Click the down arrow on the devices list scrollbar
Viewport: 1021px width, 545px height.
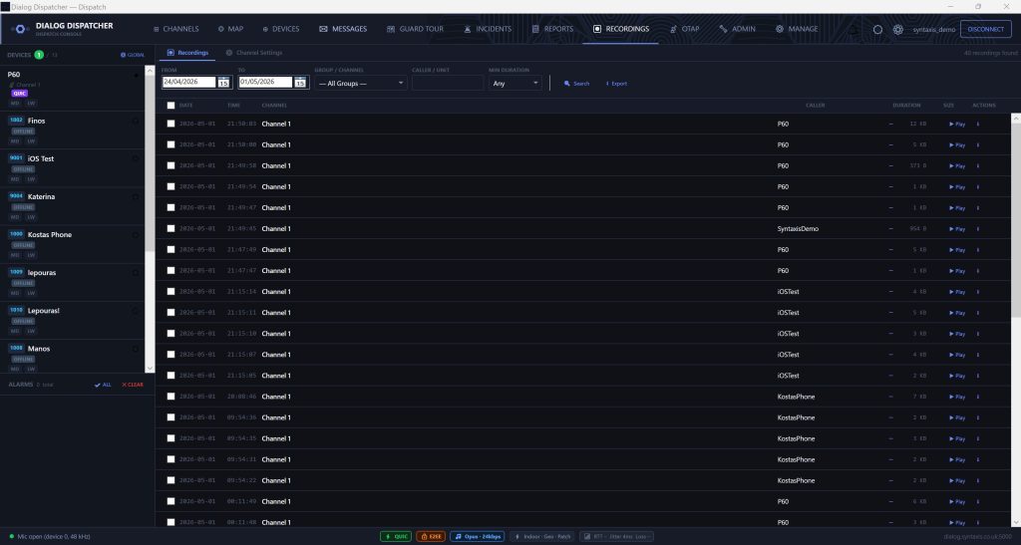point(150,368)
